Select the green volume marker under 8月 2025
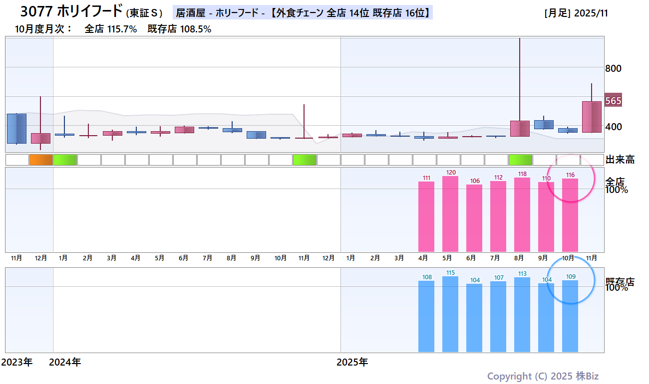The width and height of the screenshot is (649, 384). [x=519, y=159]
